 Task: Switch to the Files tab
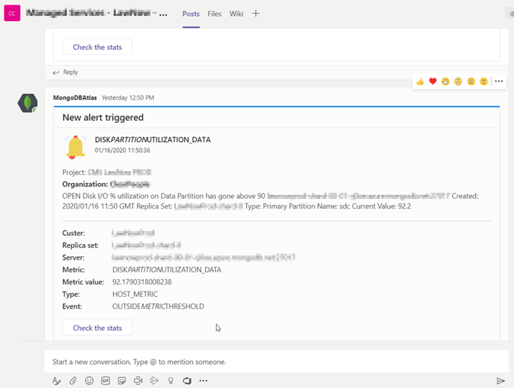tap(215, 14)
